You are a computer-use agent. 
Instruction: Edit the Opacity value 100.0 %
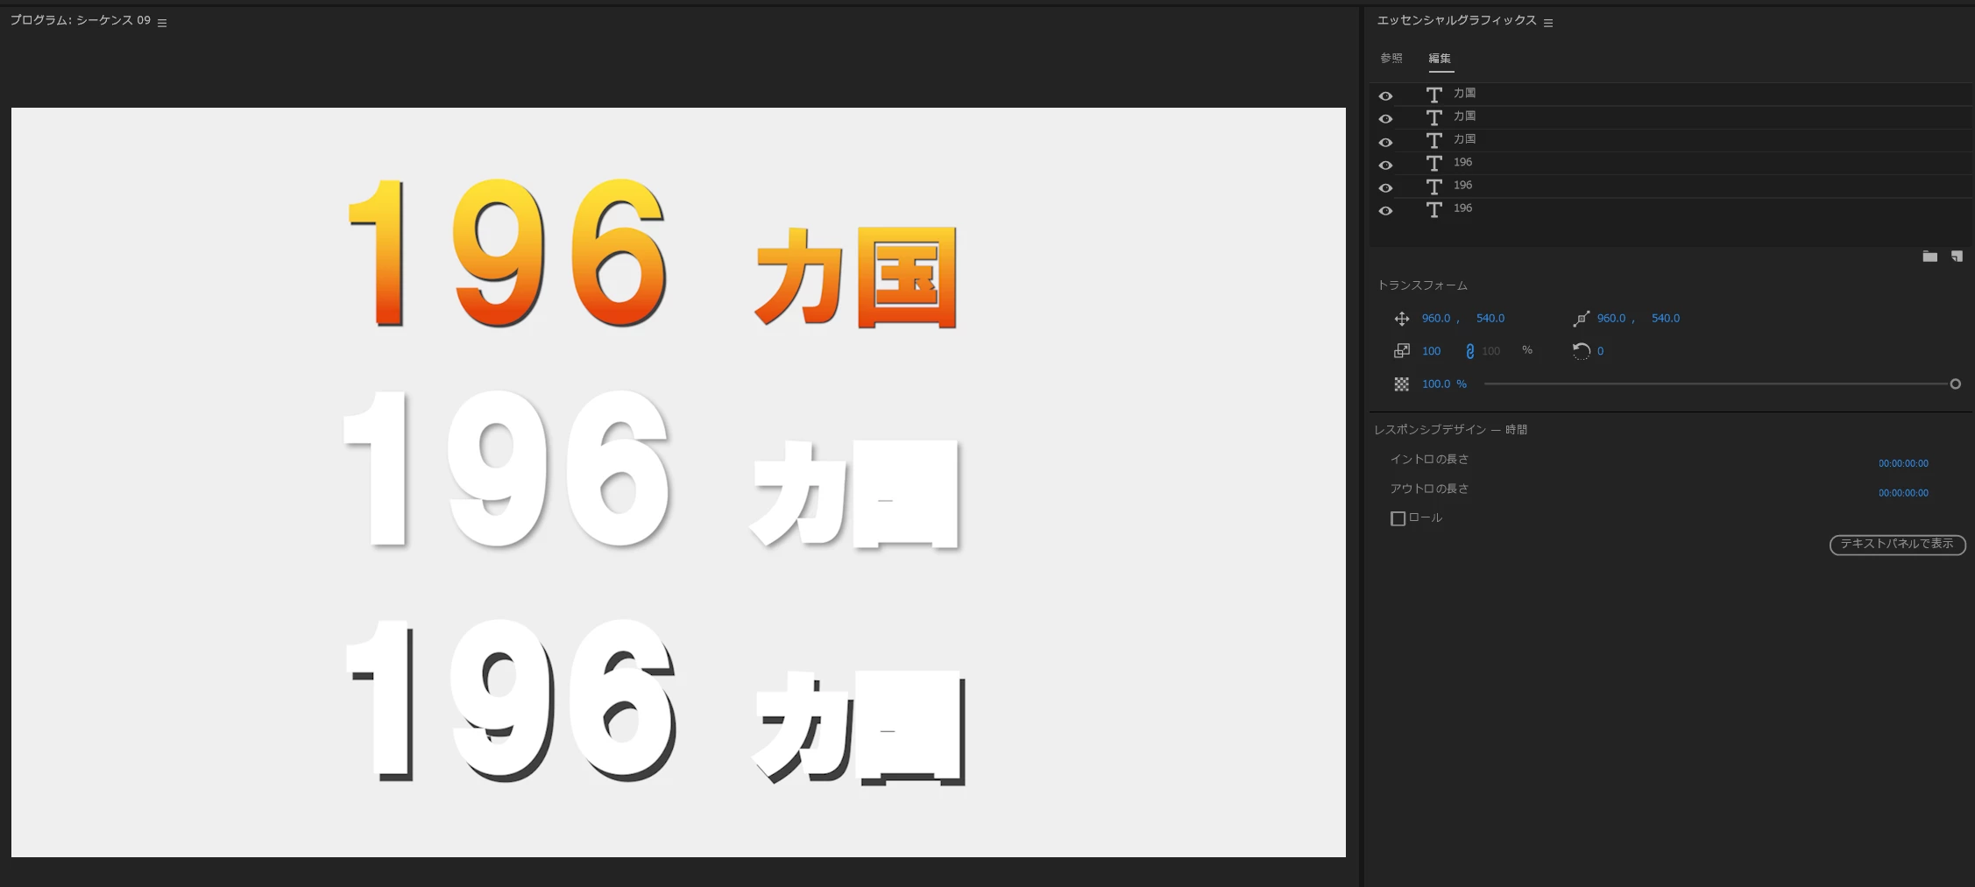tap(1444, 384)
